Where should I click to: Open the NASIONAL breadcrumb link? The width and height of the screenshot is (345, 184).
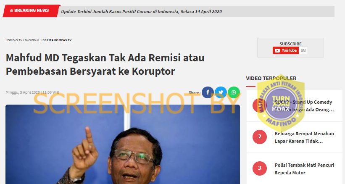coord(32,40)
